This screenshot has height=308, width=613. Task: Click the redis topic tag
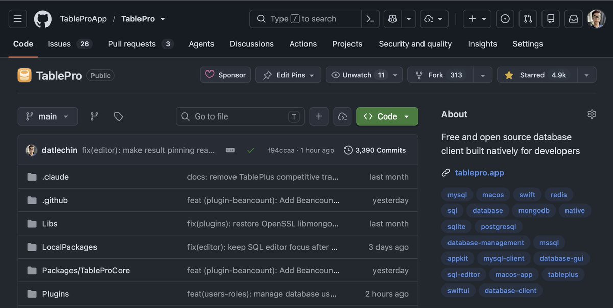559,195
